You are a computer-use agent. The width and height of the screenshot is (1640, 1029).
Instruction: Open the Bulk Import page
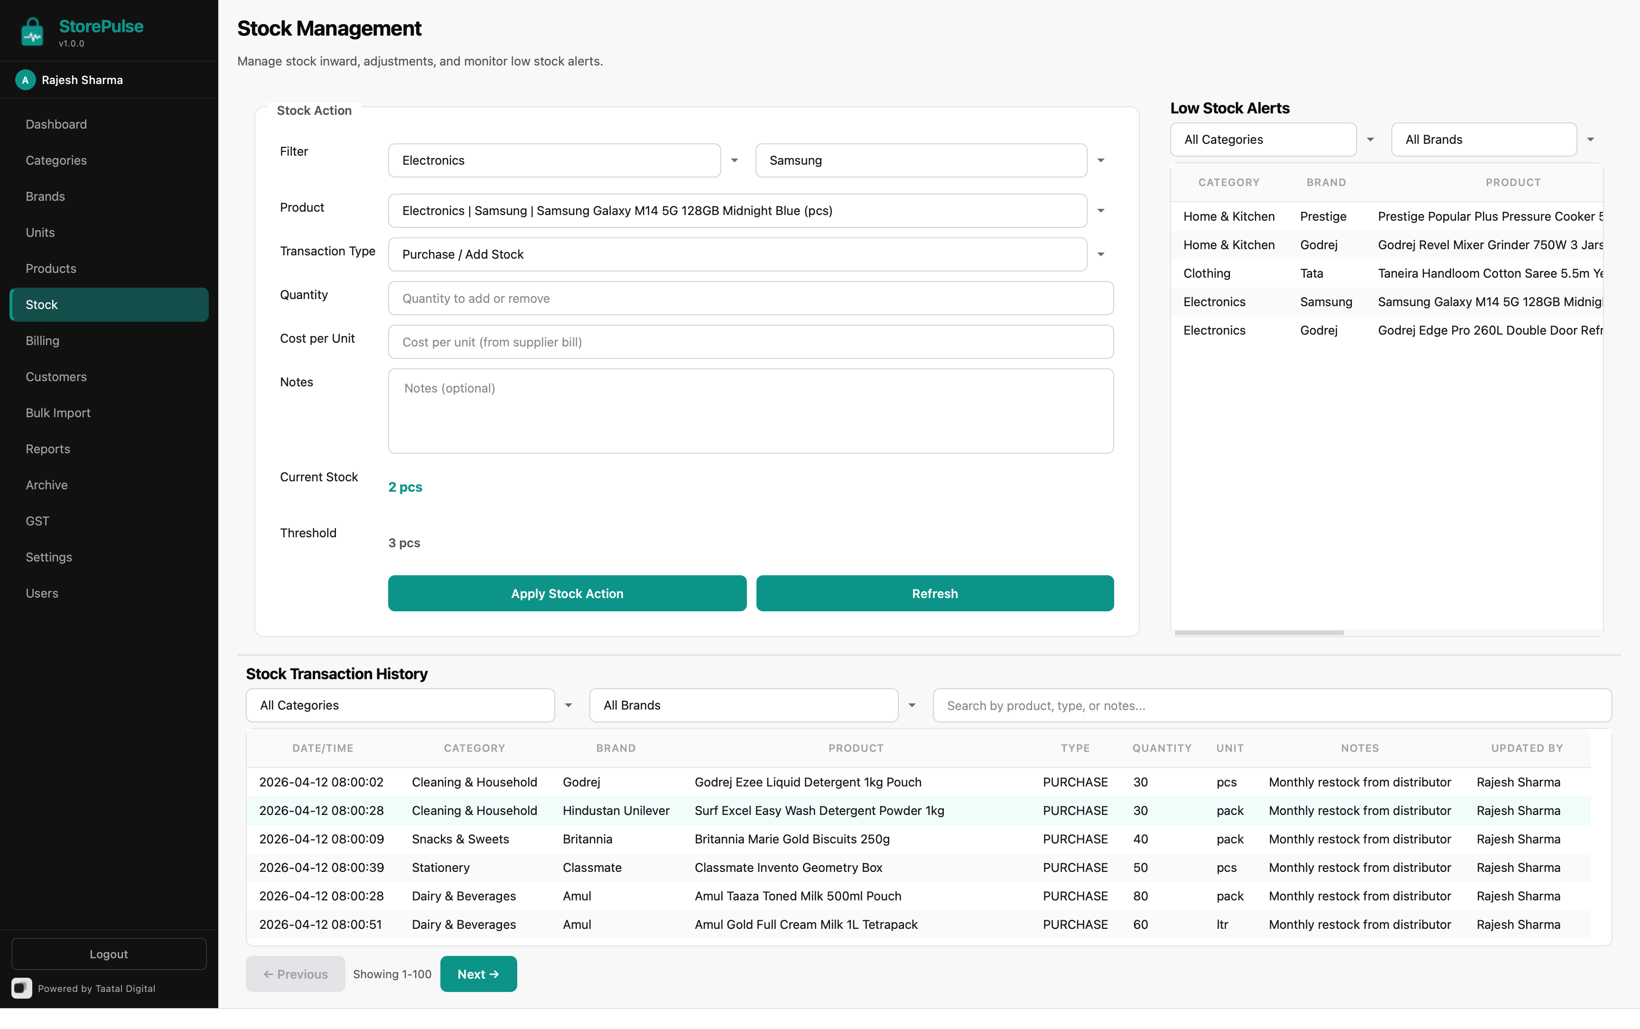point(109,412)
